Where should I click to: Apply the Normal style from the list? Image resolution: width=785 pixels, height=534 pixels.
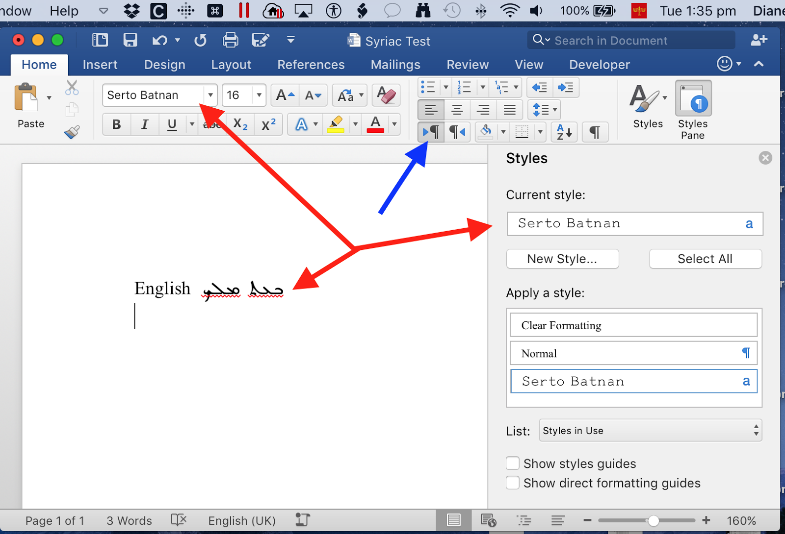633,353
